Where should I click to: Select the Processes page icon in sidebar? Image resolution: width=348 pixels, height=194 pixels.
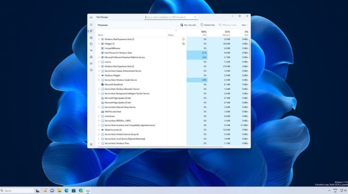click(91, 31)
